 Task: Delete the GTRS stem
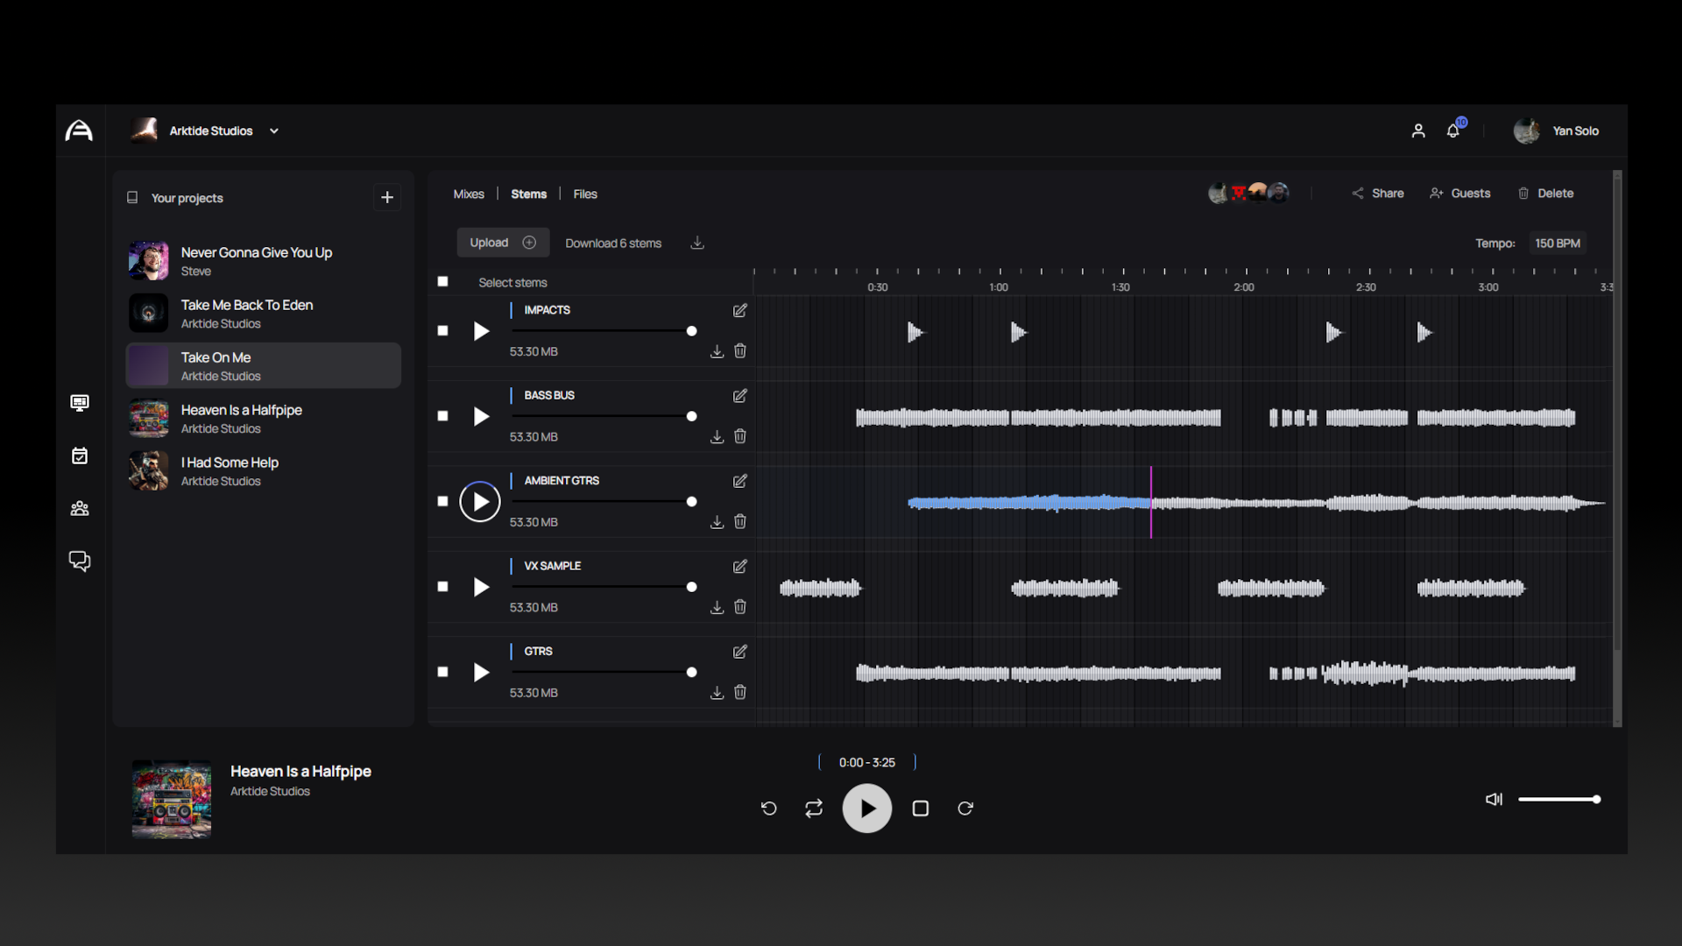coord(740,692)
